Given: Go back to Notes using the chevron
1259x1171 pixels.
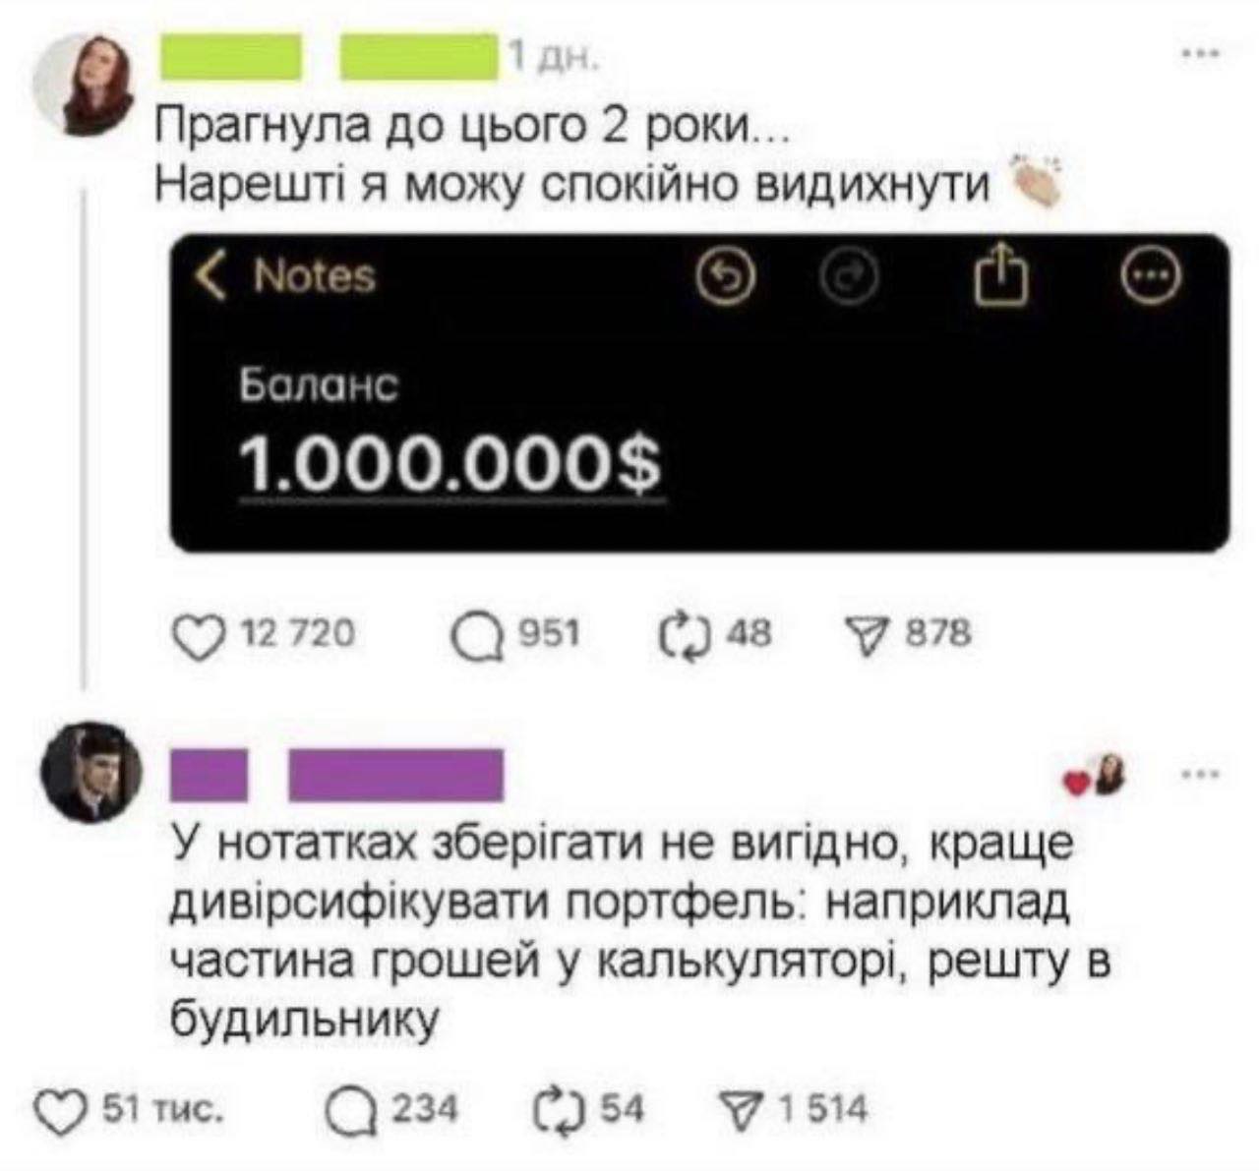Looking at the screenshot, I should (210, 276).
